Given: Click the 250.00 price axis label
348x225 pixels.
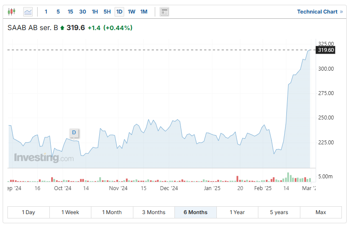Looking at the screenshot, I should 326,118.
